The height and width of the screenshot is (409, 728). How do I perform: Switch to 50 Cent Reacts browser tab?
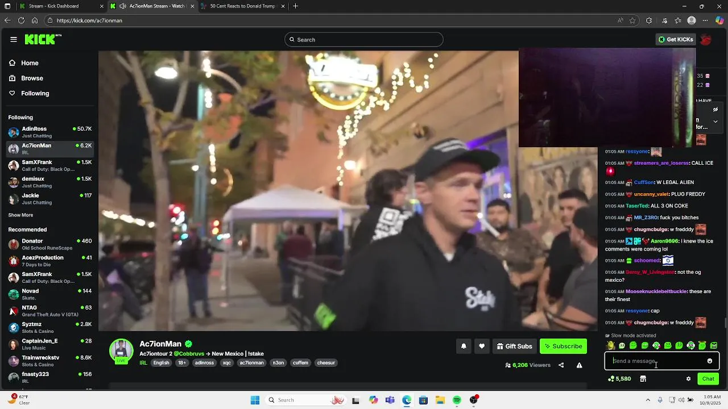tap(242, 6)
